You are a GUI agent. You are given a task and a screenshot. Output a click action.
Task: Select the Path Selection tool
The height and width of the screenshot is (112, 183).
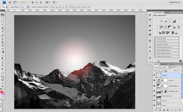point(2,69)
